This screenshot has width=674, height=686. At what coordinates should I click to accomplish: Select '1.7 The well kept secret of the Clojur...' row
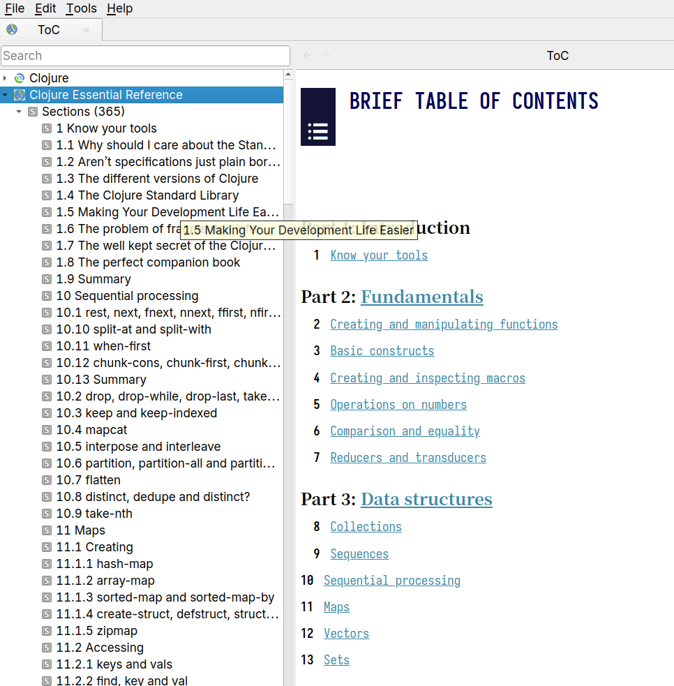click(x=142, y=246)
